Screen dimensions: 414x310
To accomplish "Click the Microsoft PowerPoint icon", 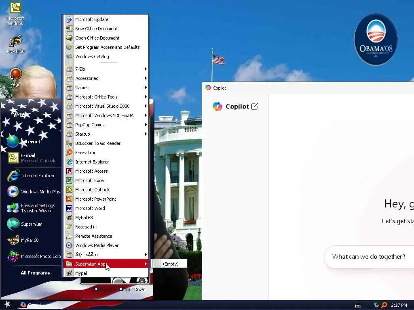I will (x=69, y=199).
